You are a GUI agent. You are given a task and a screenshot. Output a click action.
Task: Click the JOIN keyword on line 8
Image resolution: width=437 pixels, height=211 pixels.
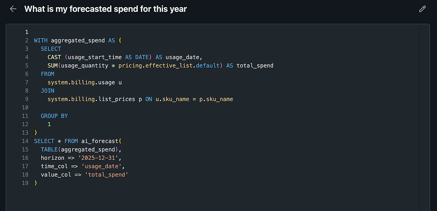pyautogui.click(x=47, y=91)
